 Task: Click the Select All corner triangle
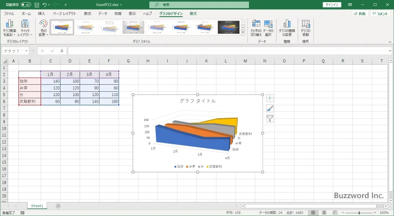[x=4, y=61]
